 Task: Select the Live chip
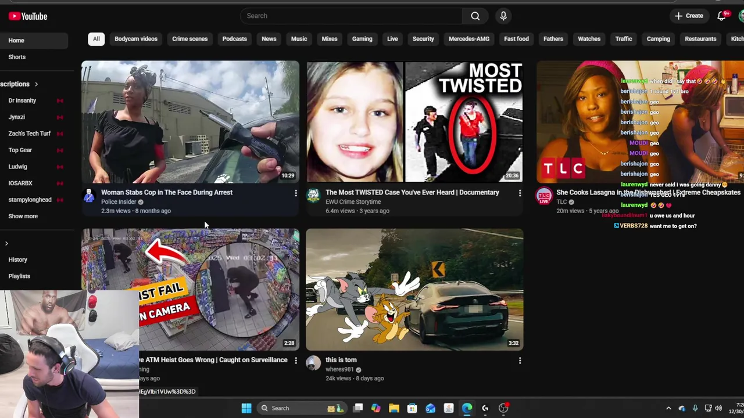point(392,39)
